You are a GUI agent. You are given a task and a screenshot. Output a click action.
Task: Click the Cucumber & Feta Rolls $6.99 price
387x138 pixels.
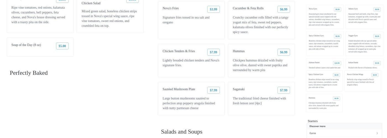(284, 9)
